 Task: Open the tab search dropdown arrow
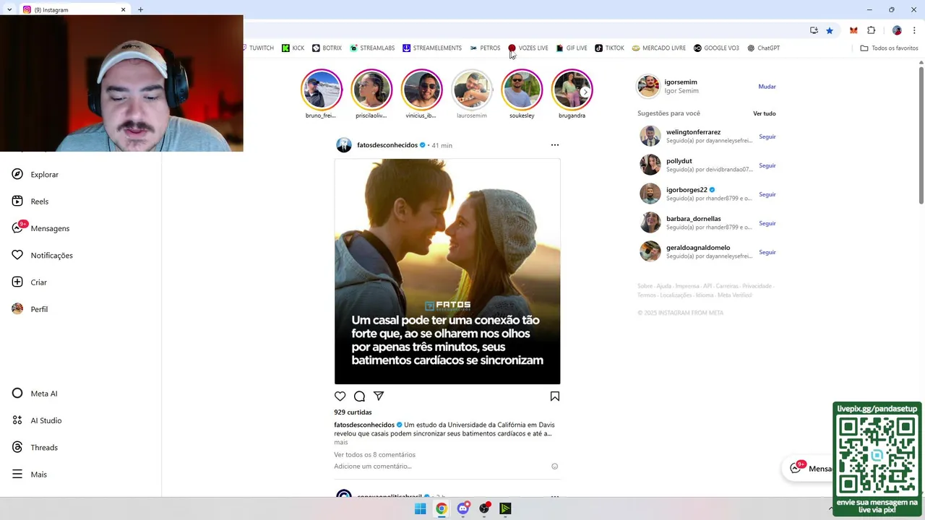[x=9, y=9]
